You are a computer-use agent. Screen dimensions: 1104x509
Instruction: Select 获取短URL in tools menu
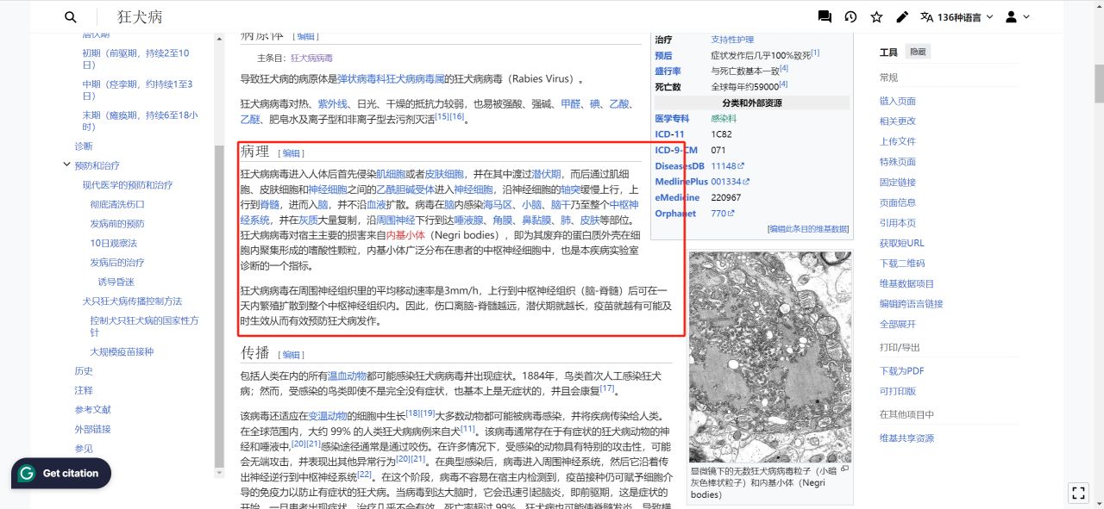tap(901, 243)
